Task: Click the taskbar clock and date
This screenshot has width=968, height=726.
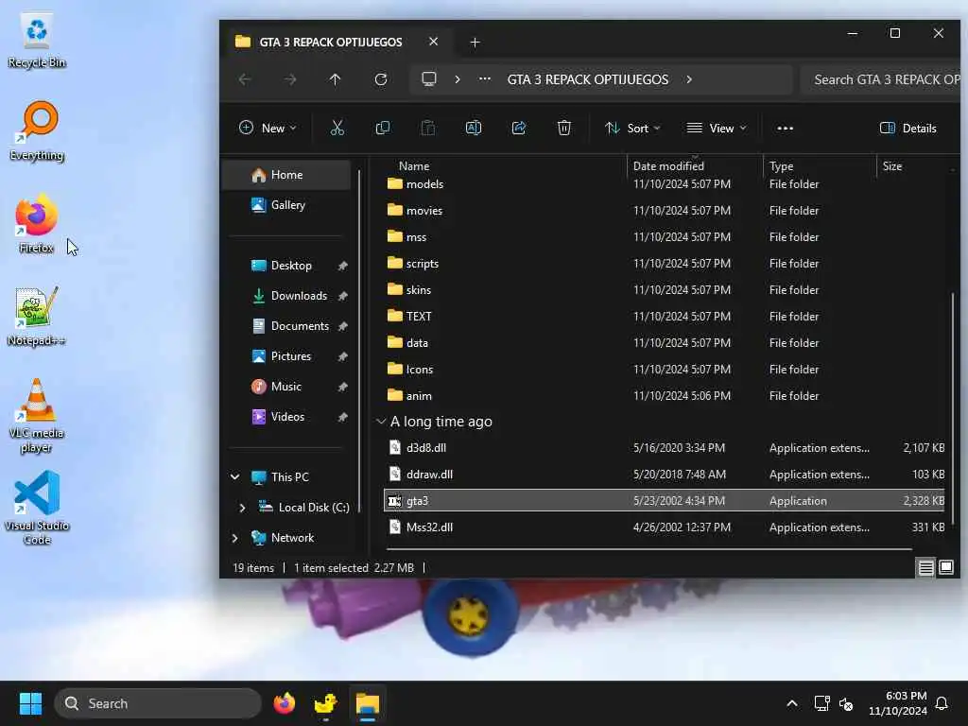Action: click(x=898, y=703)
